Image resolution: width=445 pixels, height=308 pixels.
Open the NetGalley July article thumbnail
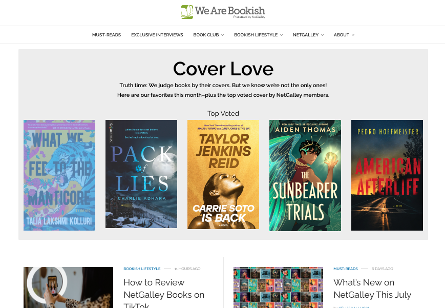278,288
